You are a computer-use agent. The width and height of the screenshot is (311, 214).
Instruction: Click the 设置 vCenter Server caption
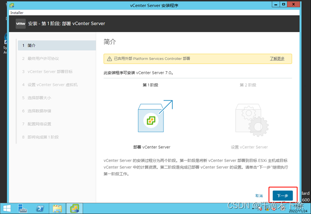pos(250,147)
